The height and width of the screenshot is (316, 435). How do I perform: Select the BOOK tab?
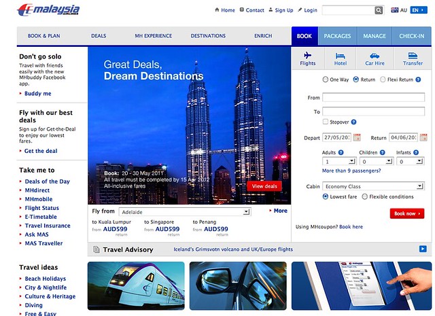point(304,36)
